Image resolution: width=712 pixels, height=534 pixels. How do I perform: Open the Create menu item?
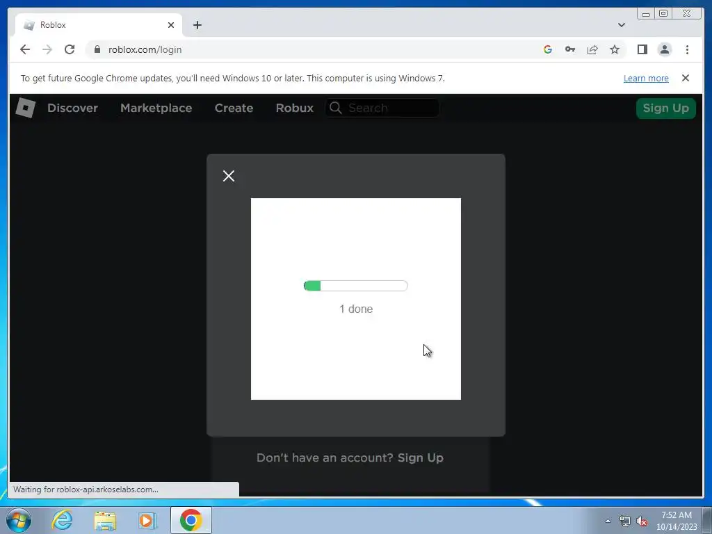[234, 108]
